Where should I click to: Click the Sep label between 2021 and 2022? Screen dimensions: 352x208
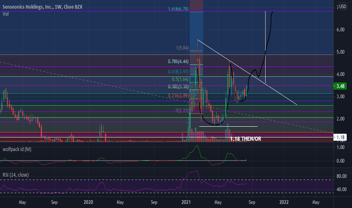point(252,202)
